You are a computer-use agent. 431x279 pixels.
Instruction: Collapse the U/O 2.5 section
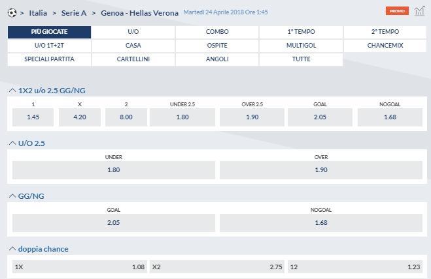coord(12,143)
